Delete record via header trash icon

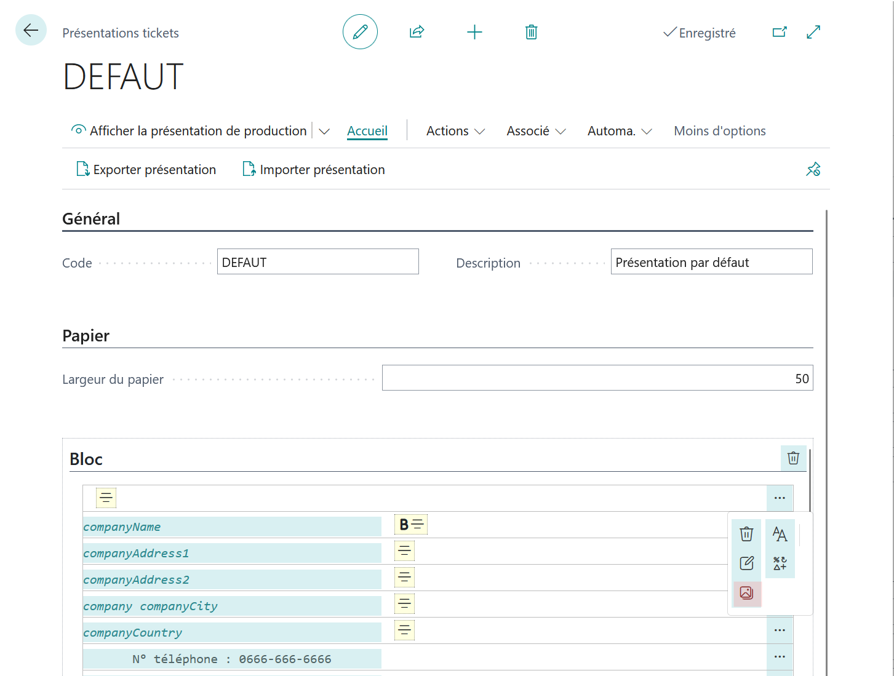(x=532, y=32)
